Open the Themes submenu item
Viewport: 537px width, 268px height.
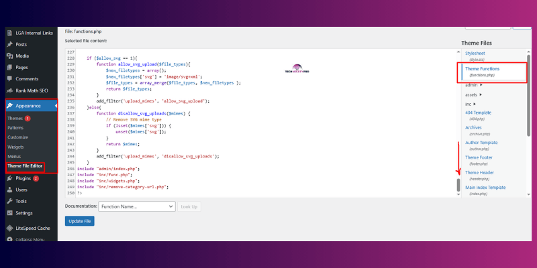click(x=15, y=119)
